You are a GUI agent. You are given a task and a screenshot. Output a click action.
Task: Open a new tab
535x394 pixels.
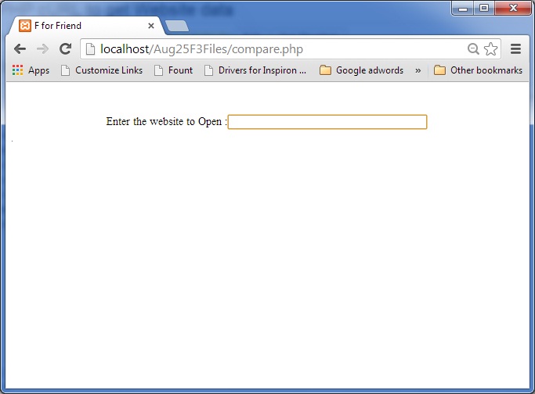click(x=177, y=26)
